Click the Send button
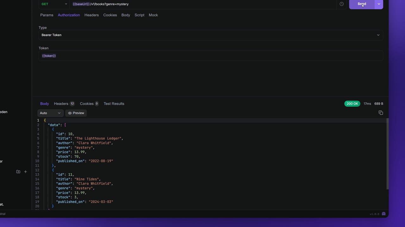405x227 pixels. (362, 4)
